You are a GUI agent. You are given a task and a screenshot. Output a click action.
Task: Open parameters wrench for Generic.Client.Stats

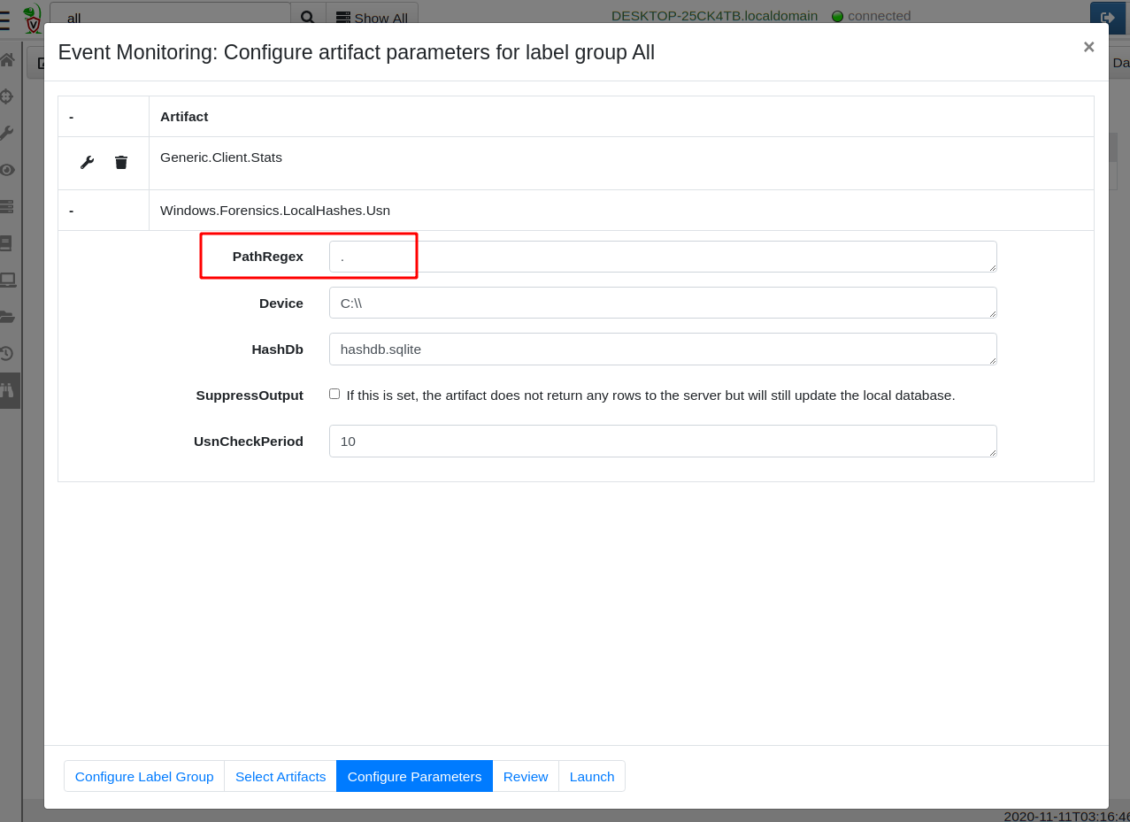coord(87,162)
